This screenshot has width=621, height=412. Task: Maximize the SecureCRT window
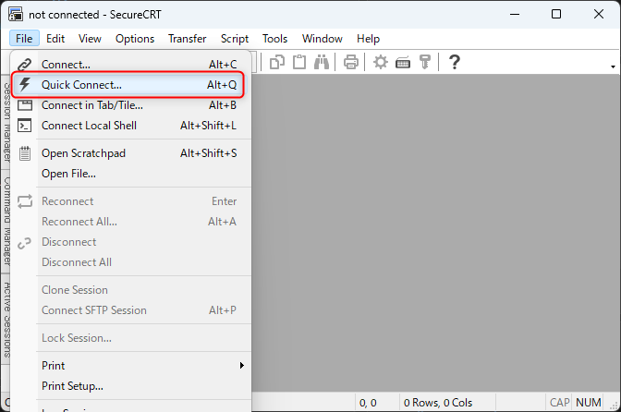coord(556,14)
